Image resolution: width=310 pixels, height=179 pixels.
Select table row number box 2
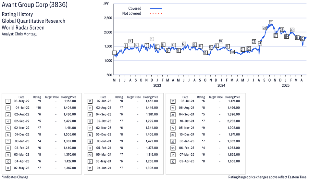tap(8, 108)
